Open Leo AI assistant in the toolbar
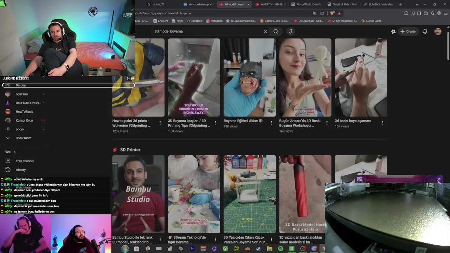Screen dimensions: 450x253 [432, 13]
